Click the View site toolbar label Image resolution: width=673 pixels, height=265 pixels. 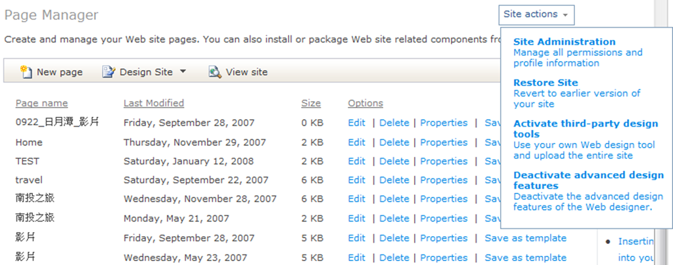coord(246,72)
